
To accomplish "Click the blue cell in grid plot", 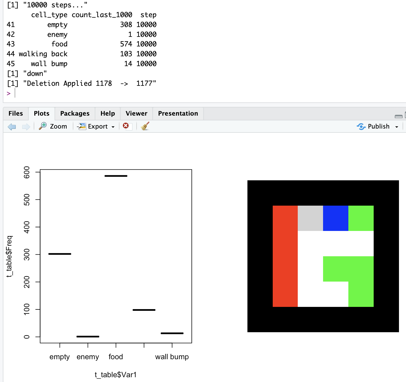I will pyautogui.click(x=335, y=218).
